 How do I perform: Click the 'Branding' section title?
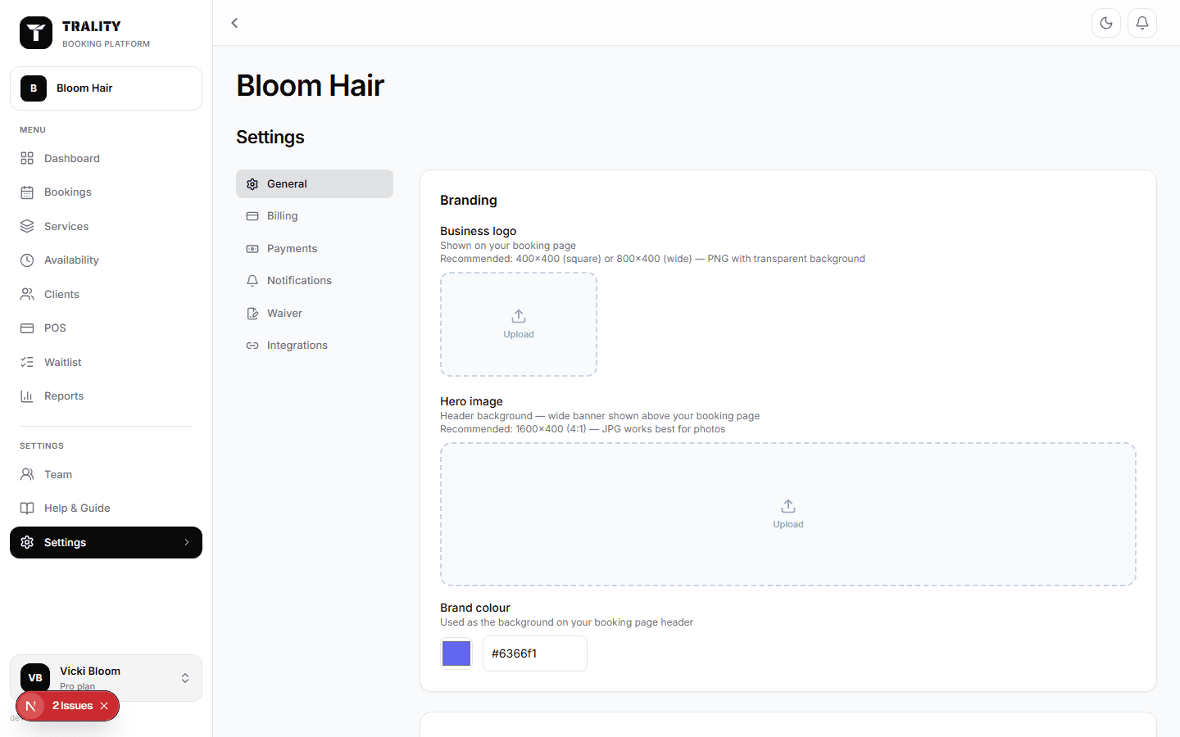(x=469, y=201)
